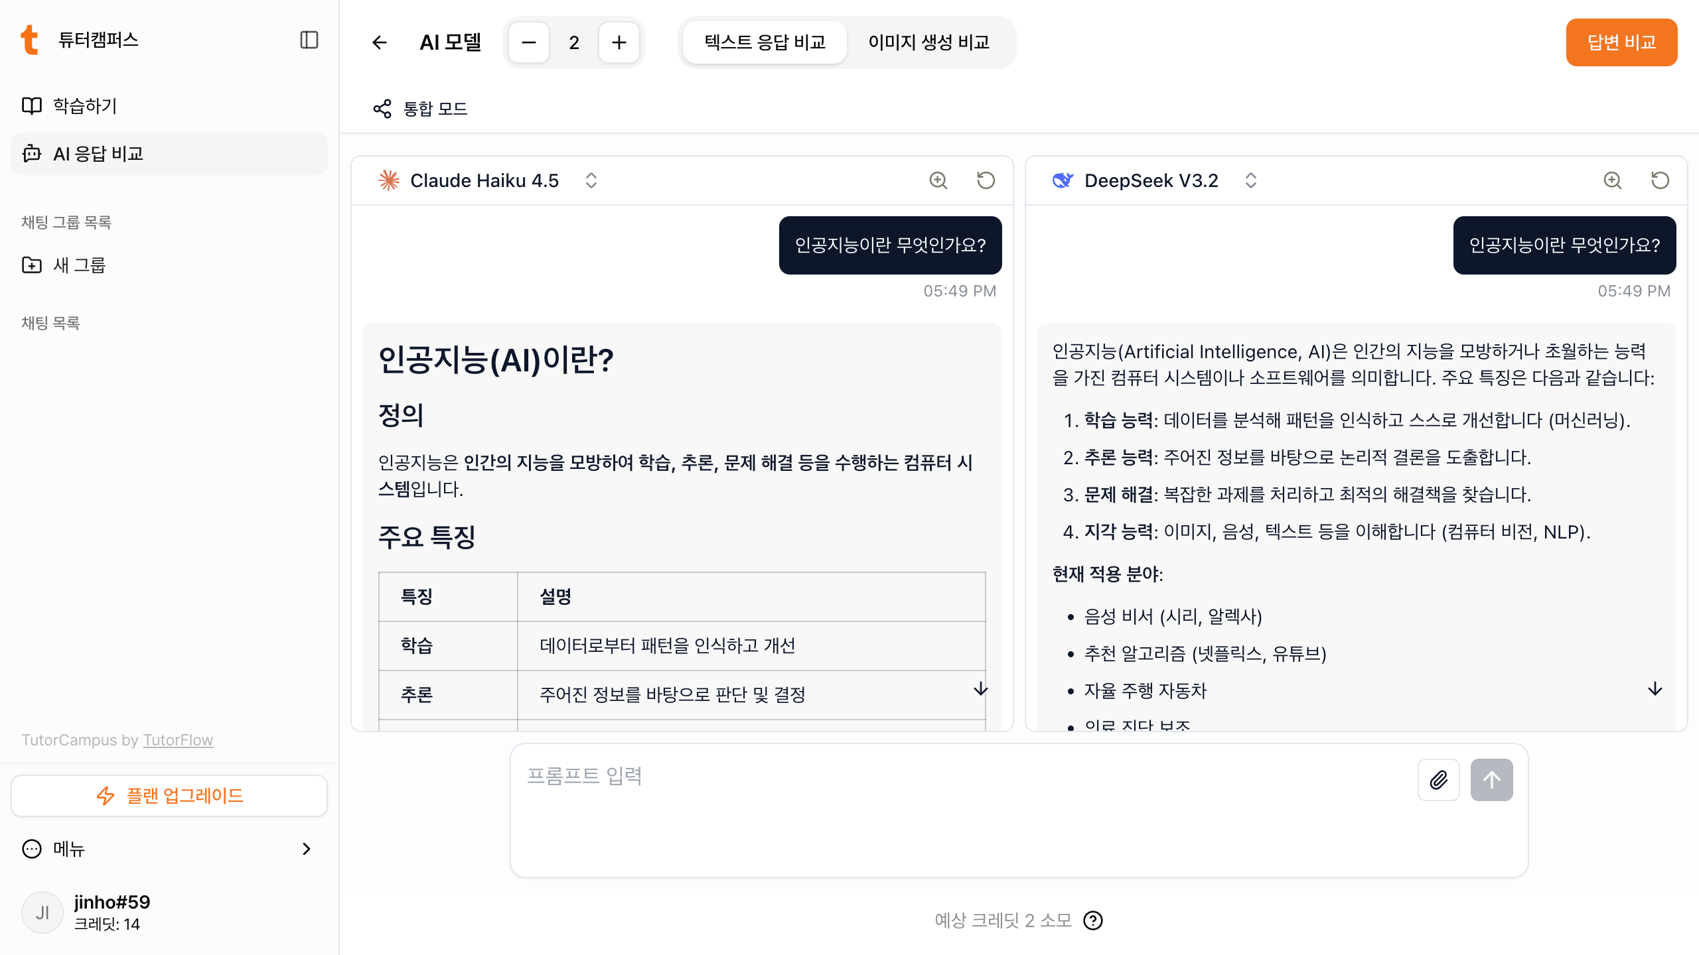
Task: Click the 플랜 업그레이드 button
Action: coord(169,796)
